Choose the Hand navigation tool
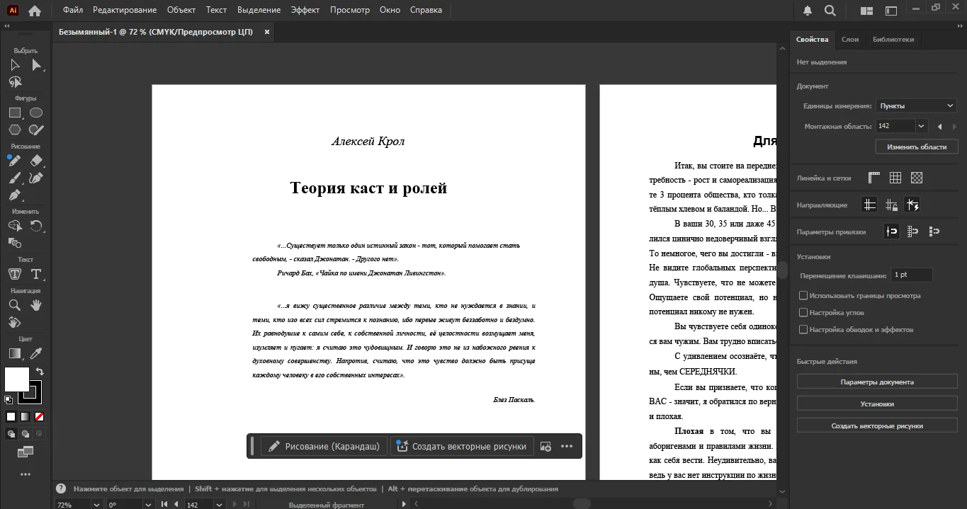The height and width of the screenshot is (509, 967). tap(36, 305)
